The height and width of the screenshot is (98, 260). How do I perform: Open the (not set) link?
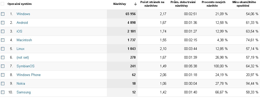coord(22,58)
